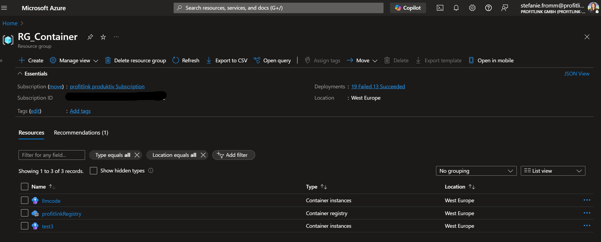Open the Location equals all filter
The image size is (601, 242).
tap(174, 155)
